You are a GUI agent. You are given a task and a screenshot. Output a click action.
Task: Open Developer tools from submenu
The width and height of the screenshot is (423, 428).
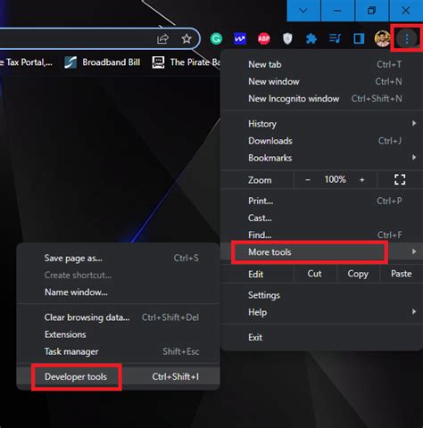tap(119, 376)
